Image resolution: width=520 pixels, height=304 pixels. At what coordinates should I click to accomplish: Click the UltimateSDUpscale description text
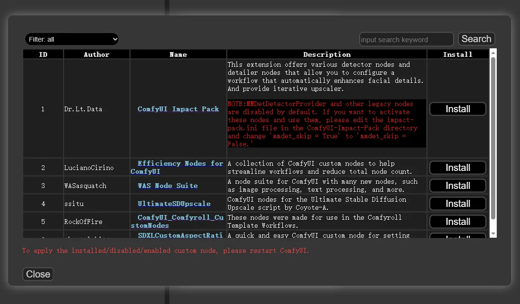pyautogui.click(x=317, y=204)
